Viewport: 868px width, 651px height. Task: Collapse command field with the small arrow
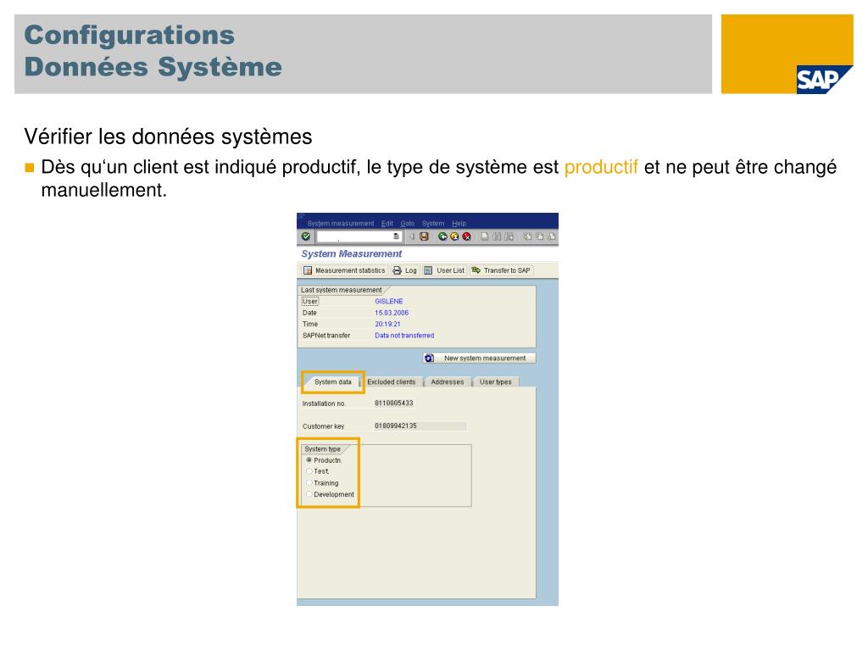coord(411,236)
